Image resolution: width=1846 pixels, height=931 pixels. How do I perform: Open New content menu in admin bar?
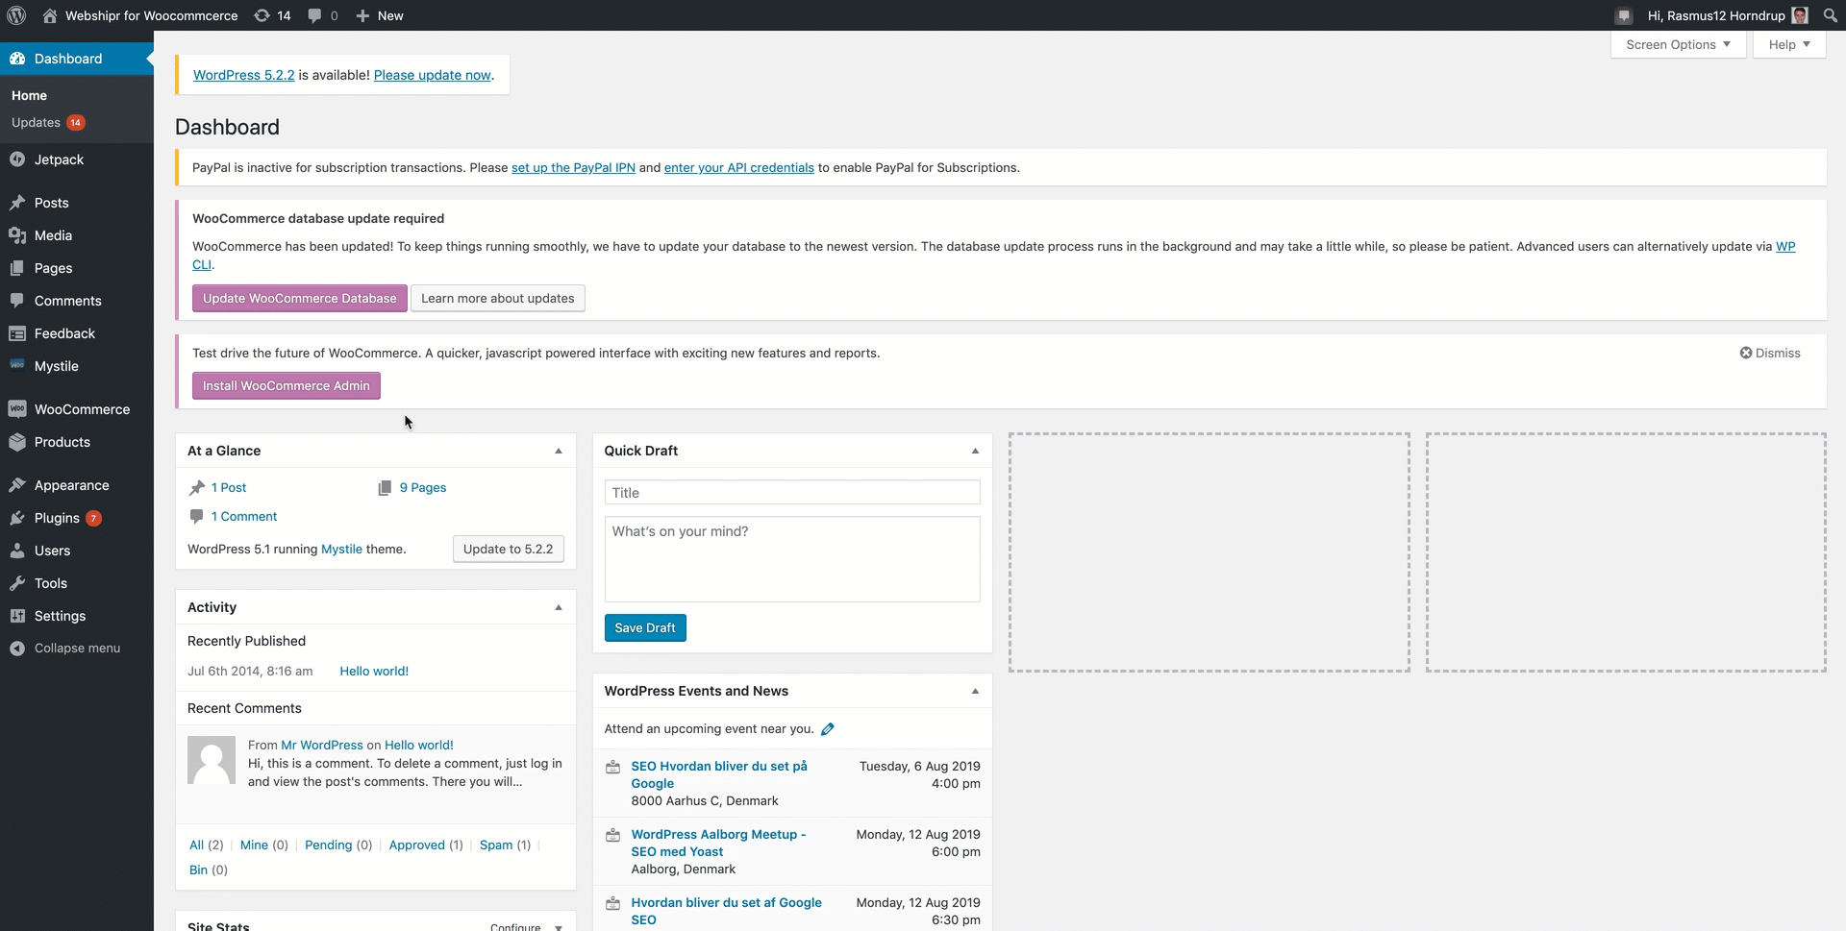[380, 15]
